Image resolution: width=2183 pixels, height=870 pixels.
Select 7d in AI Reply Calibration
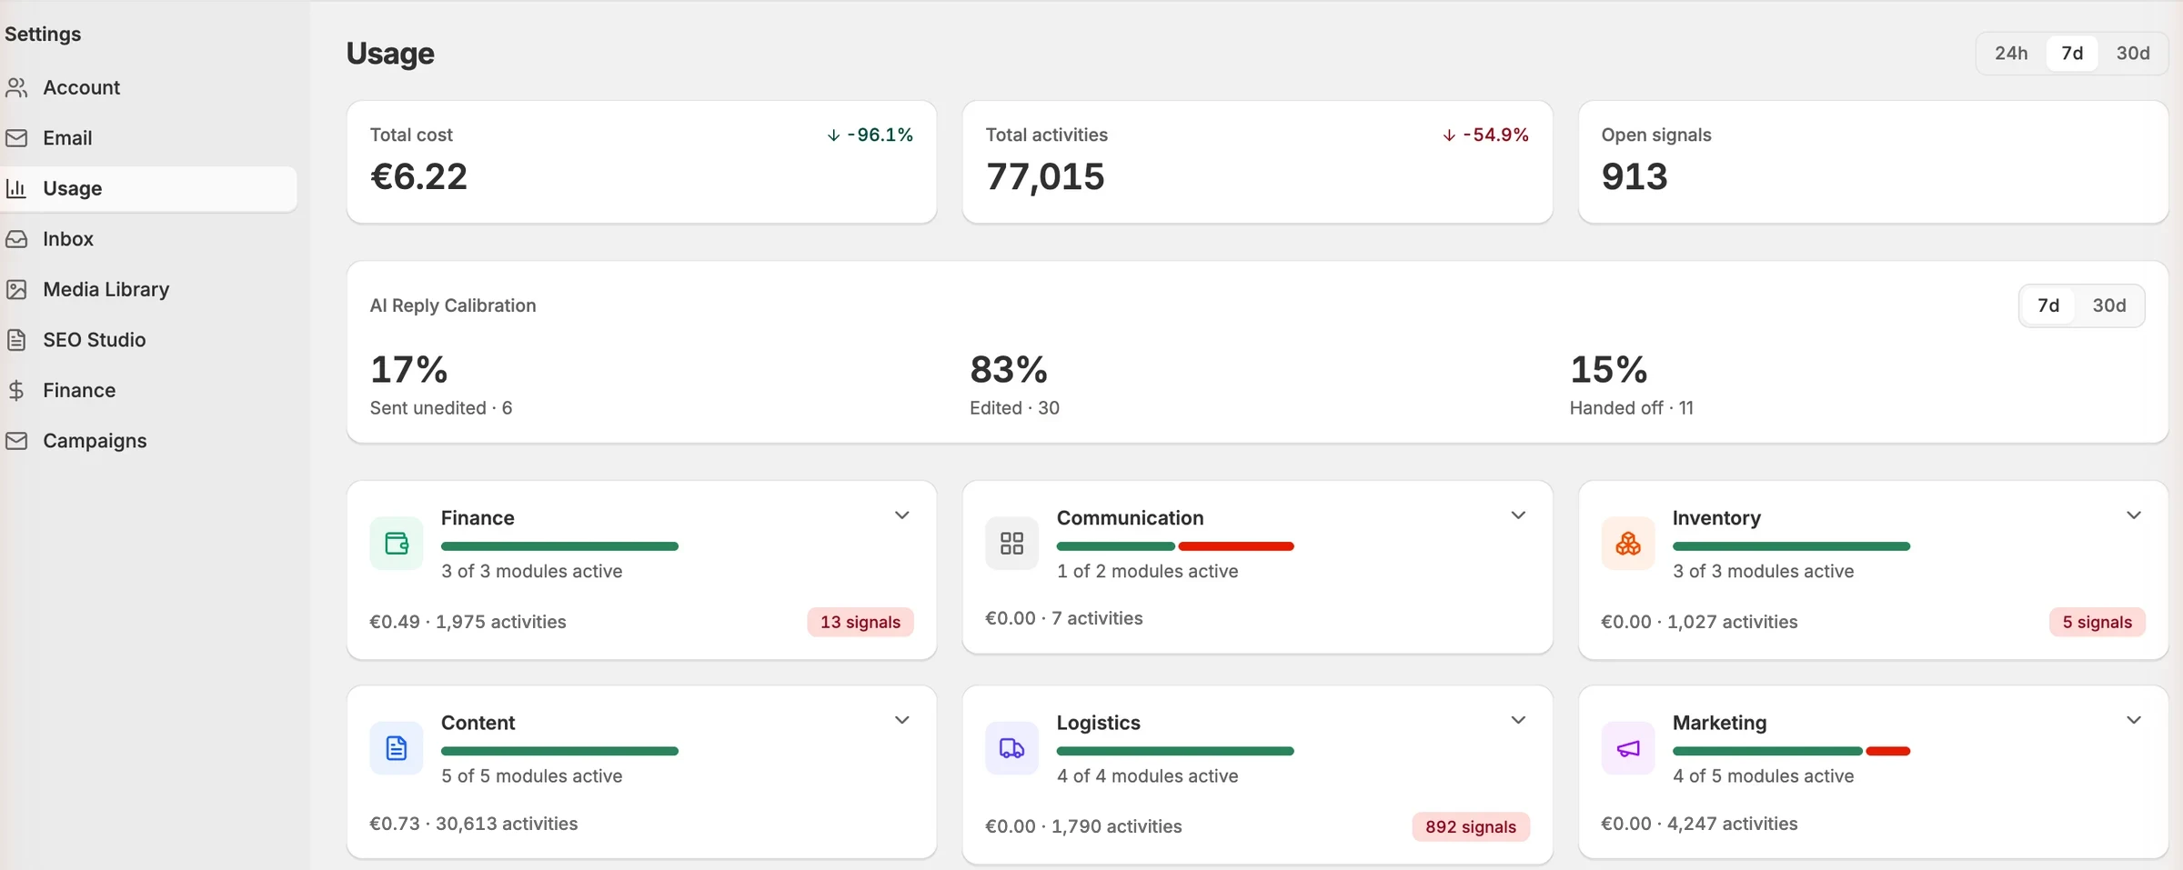tap(2048, 305)
